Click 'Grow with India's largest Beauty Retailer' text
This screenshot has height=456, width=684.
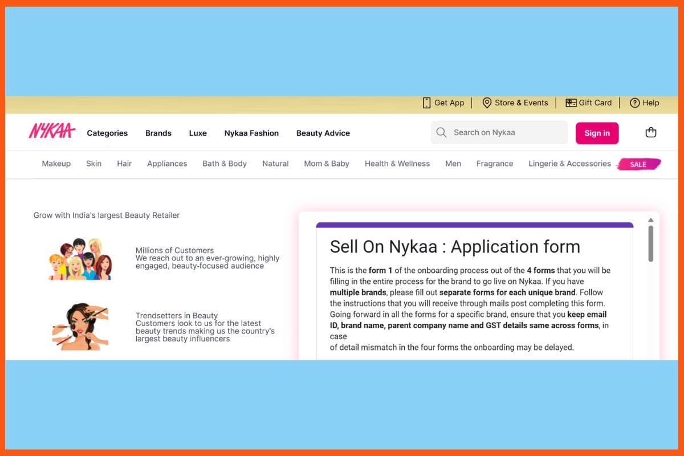pos(107,215)
